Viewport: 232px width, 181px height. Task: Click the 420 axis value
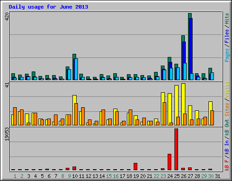pyautogui.click(x=7, y=17)
